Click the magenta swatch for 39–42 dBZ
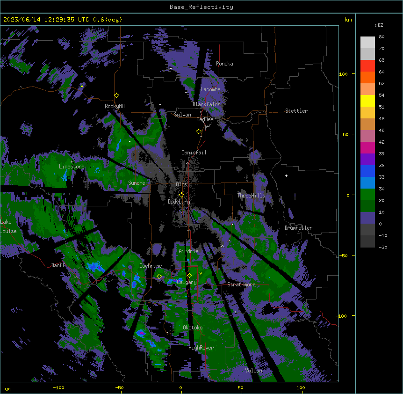Viewport: 403px width, 394px height. coord(367,147)
